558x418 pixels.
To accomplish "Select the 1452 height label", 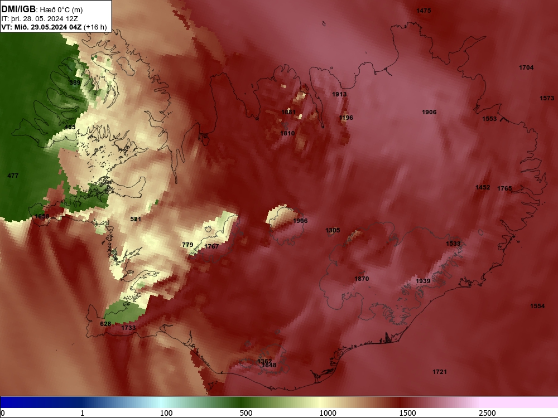I will [483, 187].
